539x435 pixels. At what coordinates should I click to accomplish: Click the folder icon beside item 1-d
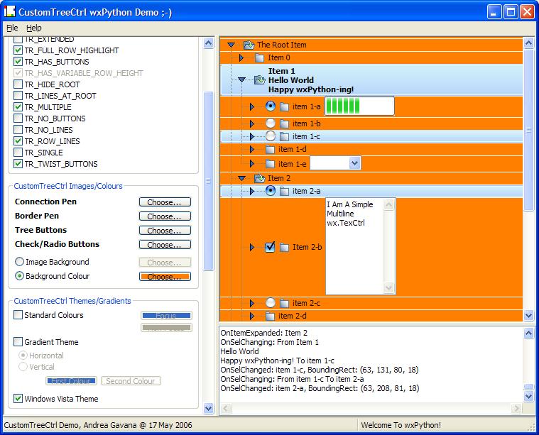click(270, 150)
